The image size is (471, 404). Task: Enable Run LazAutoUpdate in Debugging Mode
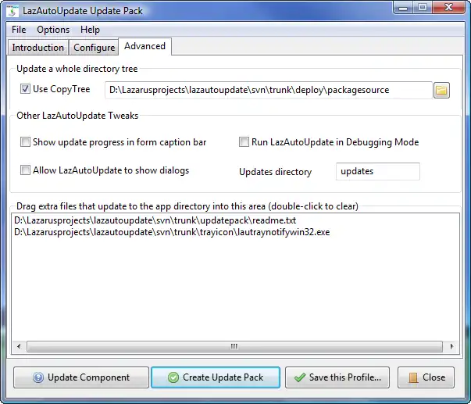(x=244, y=142)
